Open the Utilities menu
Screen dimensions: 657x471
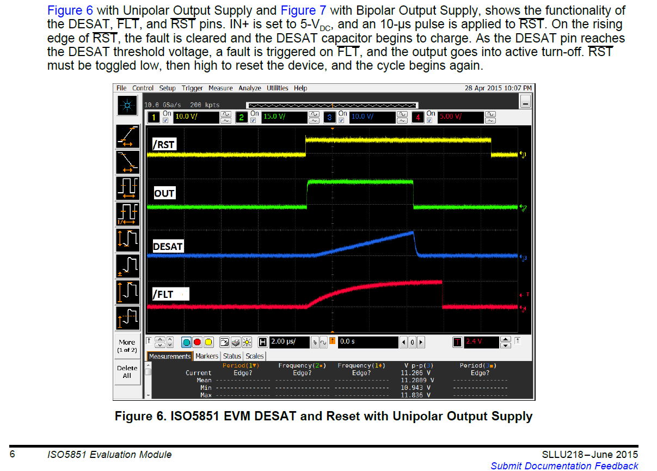coord(278,88)
